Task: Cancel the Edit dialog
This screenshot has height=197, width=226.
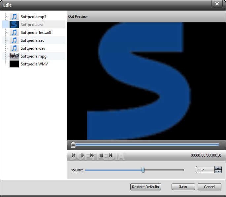Action: [210, 187]
